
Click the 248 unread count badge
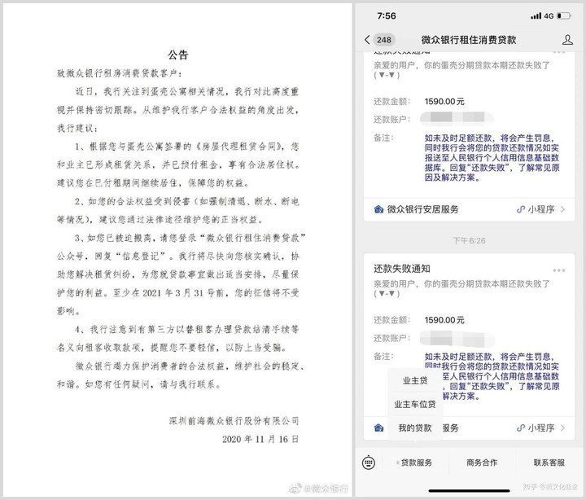tap(384, 40)
